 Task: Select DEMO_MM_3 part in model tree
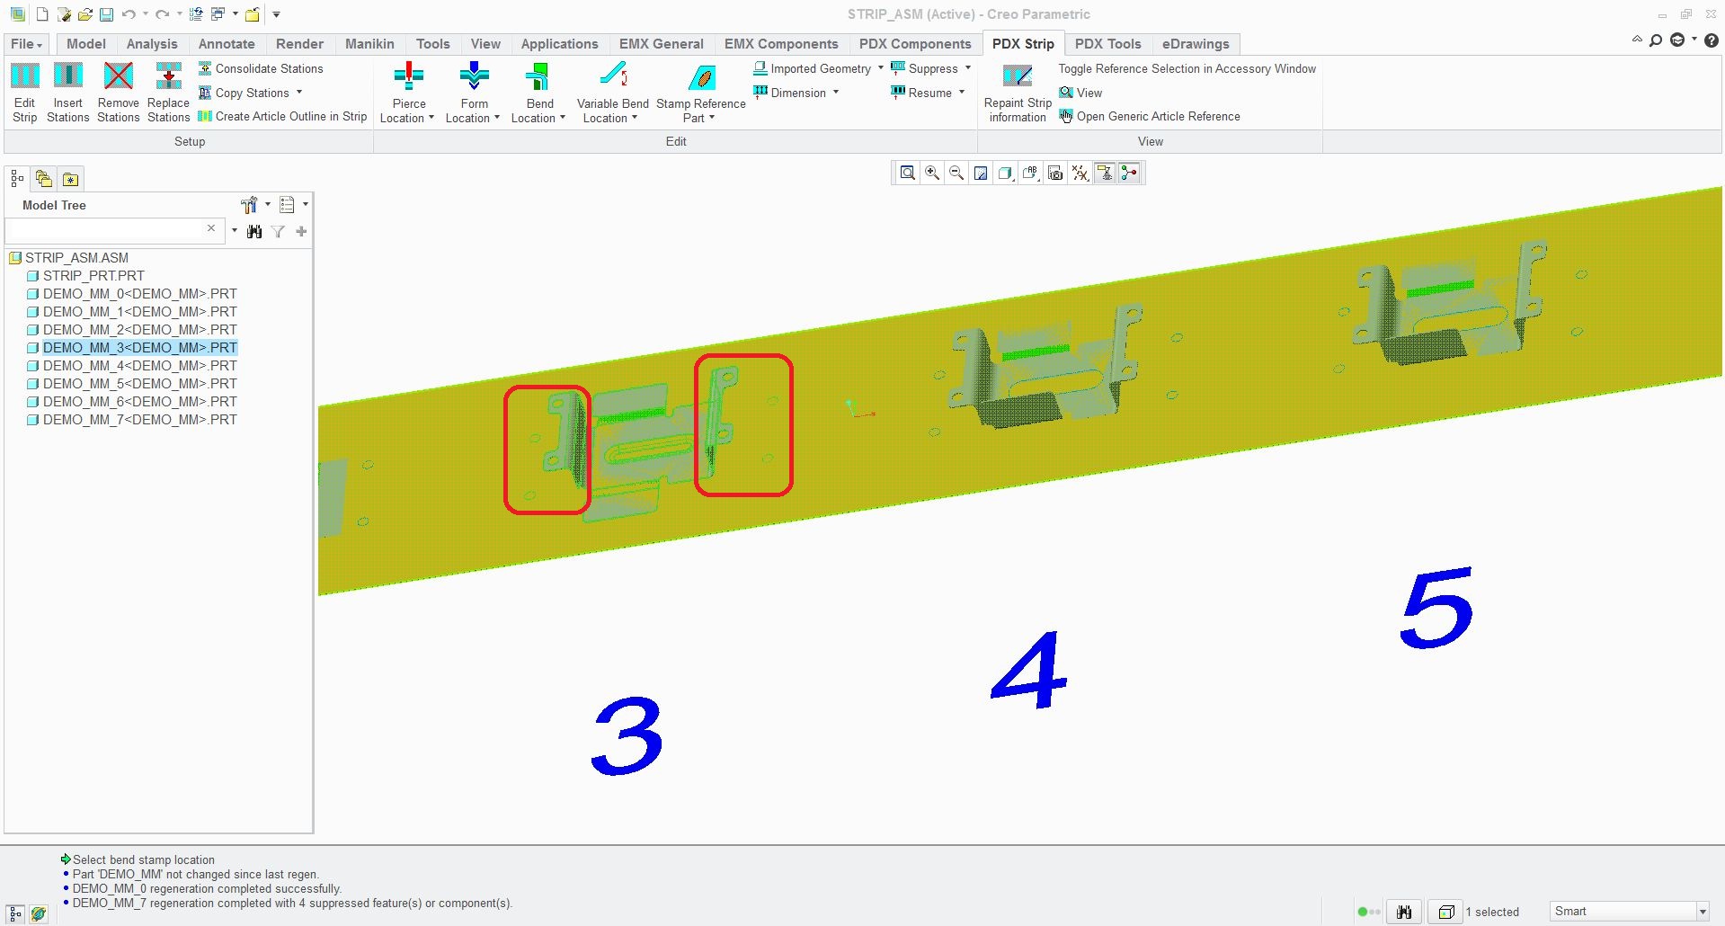(x=132, y=348)
